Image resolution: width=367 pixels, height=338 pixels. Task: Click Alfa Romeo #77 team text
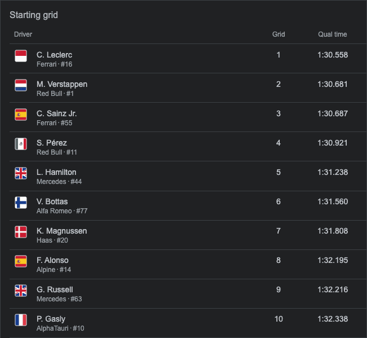[x=62, y=211]
